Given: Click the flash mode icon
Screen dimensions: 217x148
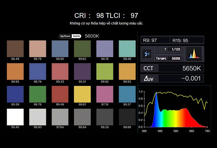Looking at the screenshot, I should [x=147, y=54].
